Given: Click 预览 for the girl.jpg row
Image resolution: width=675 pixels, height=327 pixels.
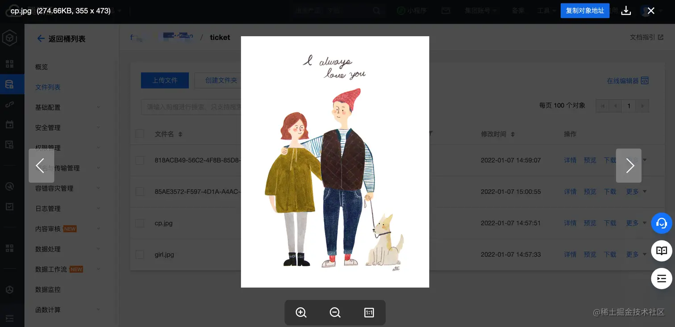Looking at the screenshot, I should [590, 255].
